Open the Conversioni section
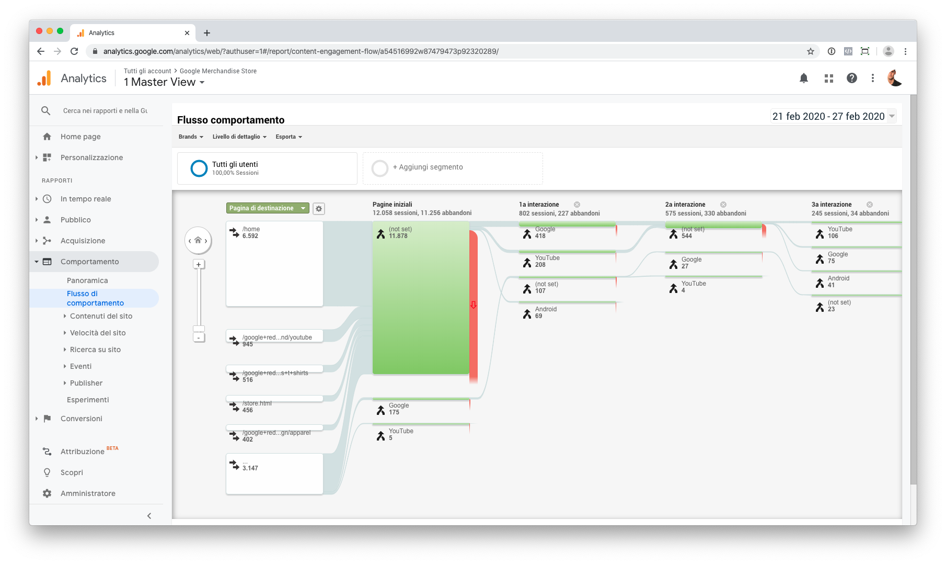 pyautogui.click(x=81, y=419)
